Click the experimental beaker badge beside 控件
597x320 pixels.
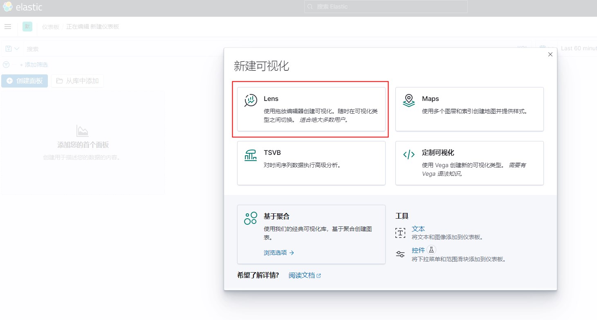coord(431,250)
